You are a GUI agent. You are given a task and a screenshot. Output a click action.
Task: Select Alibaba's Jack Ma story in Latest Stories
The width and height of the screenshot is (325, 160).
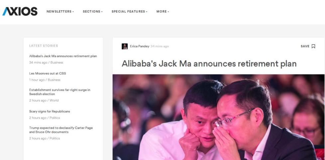click(63, 56)
